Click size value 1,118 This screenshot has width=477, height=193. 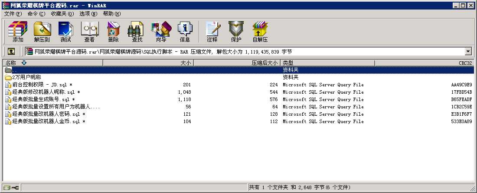click(184, 99)
